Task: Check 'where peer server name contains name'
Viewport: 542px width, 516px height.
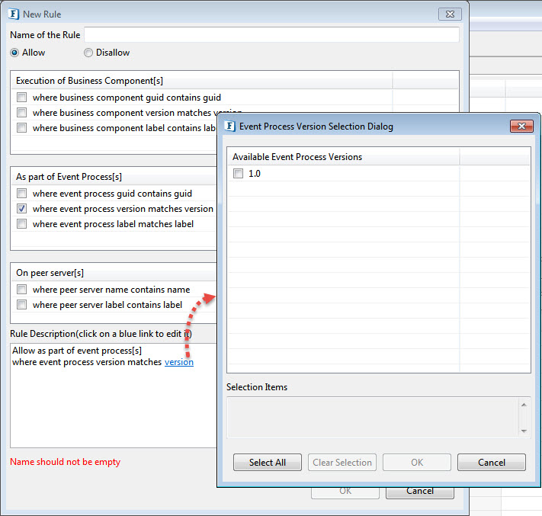Action: coord(22,290)
